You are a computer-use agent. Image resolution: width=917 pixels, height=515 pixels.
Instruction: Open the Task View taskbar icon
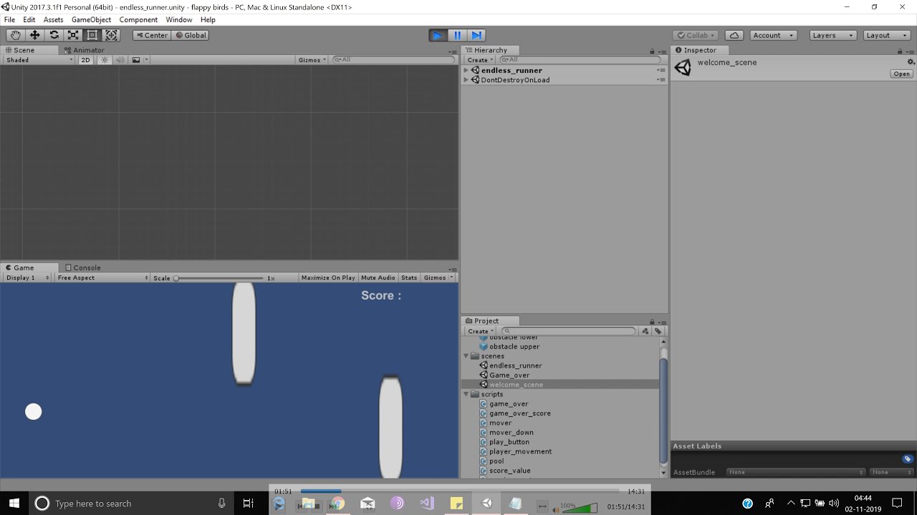point(249,504)
